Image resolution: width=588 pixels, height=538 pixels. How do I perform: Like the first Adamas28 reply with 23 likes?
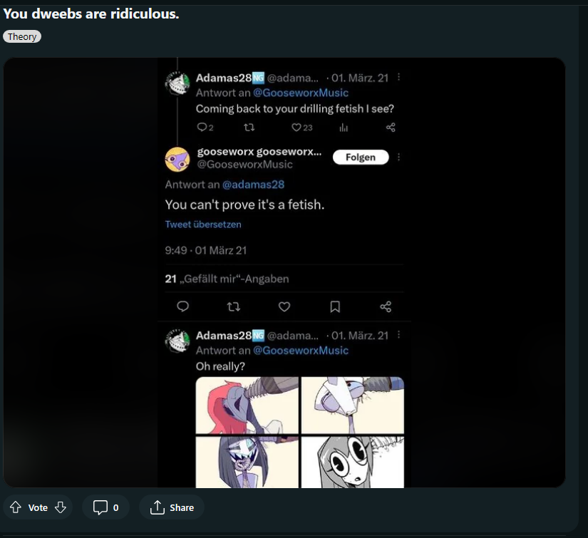(296, 128)
